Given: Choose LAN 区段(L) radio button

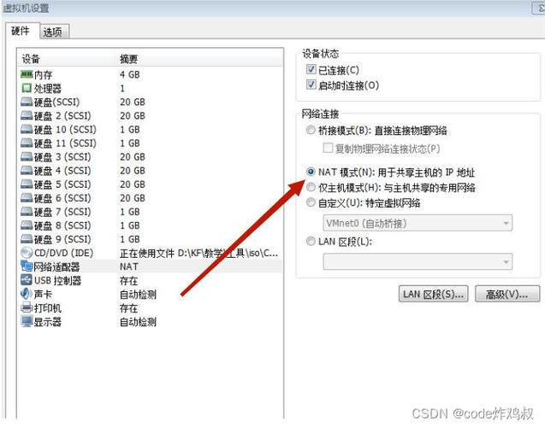Looking at the screenshot, I should coord(311,241).
